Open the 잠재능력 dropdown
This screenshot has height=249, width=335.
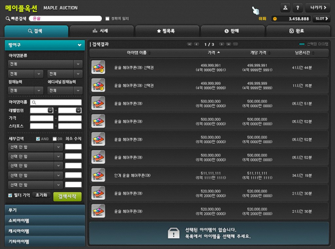[26, 90]
